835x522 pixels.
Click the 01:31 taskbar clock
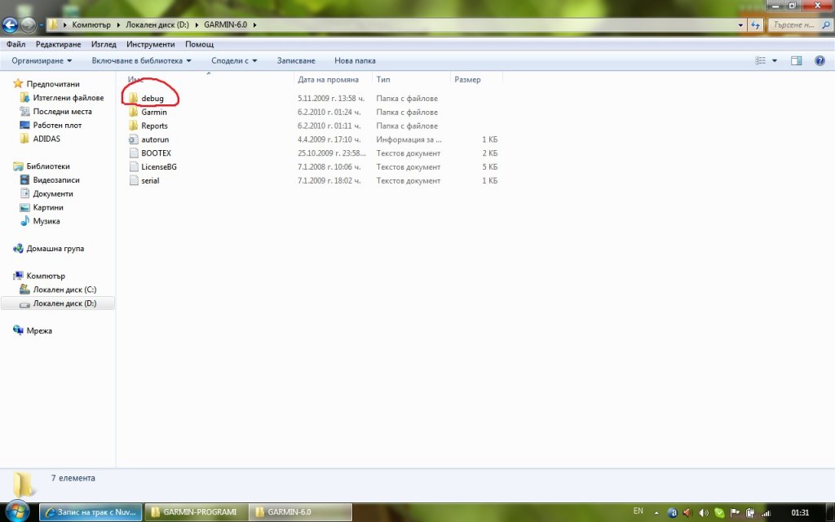800,512
